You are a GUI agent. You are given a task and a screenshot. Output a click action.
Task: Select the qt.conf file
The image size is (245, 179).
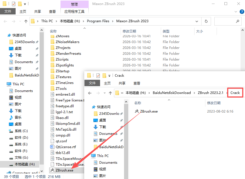point(61,141)
